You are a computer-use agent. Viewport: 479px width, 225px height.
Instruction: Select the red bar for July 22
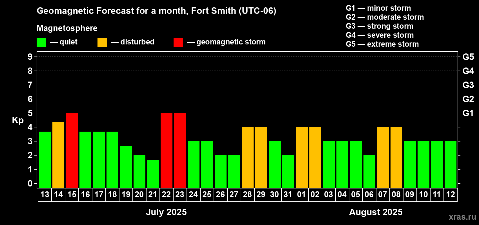167,150
